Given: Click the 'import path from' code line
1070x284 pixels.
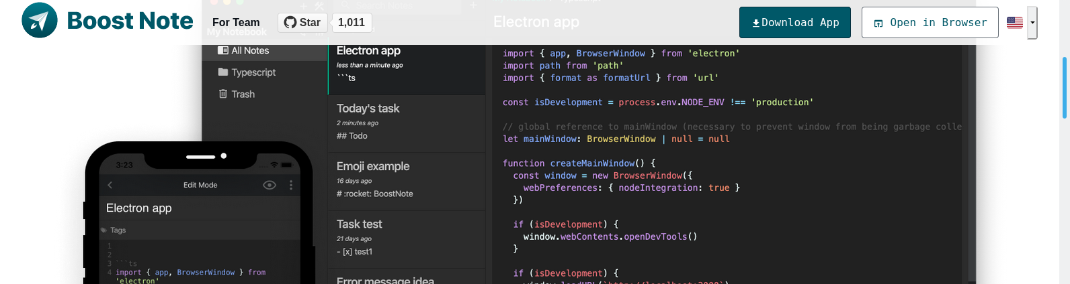Looking at the screenshot, I should (x=563, y=66).
